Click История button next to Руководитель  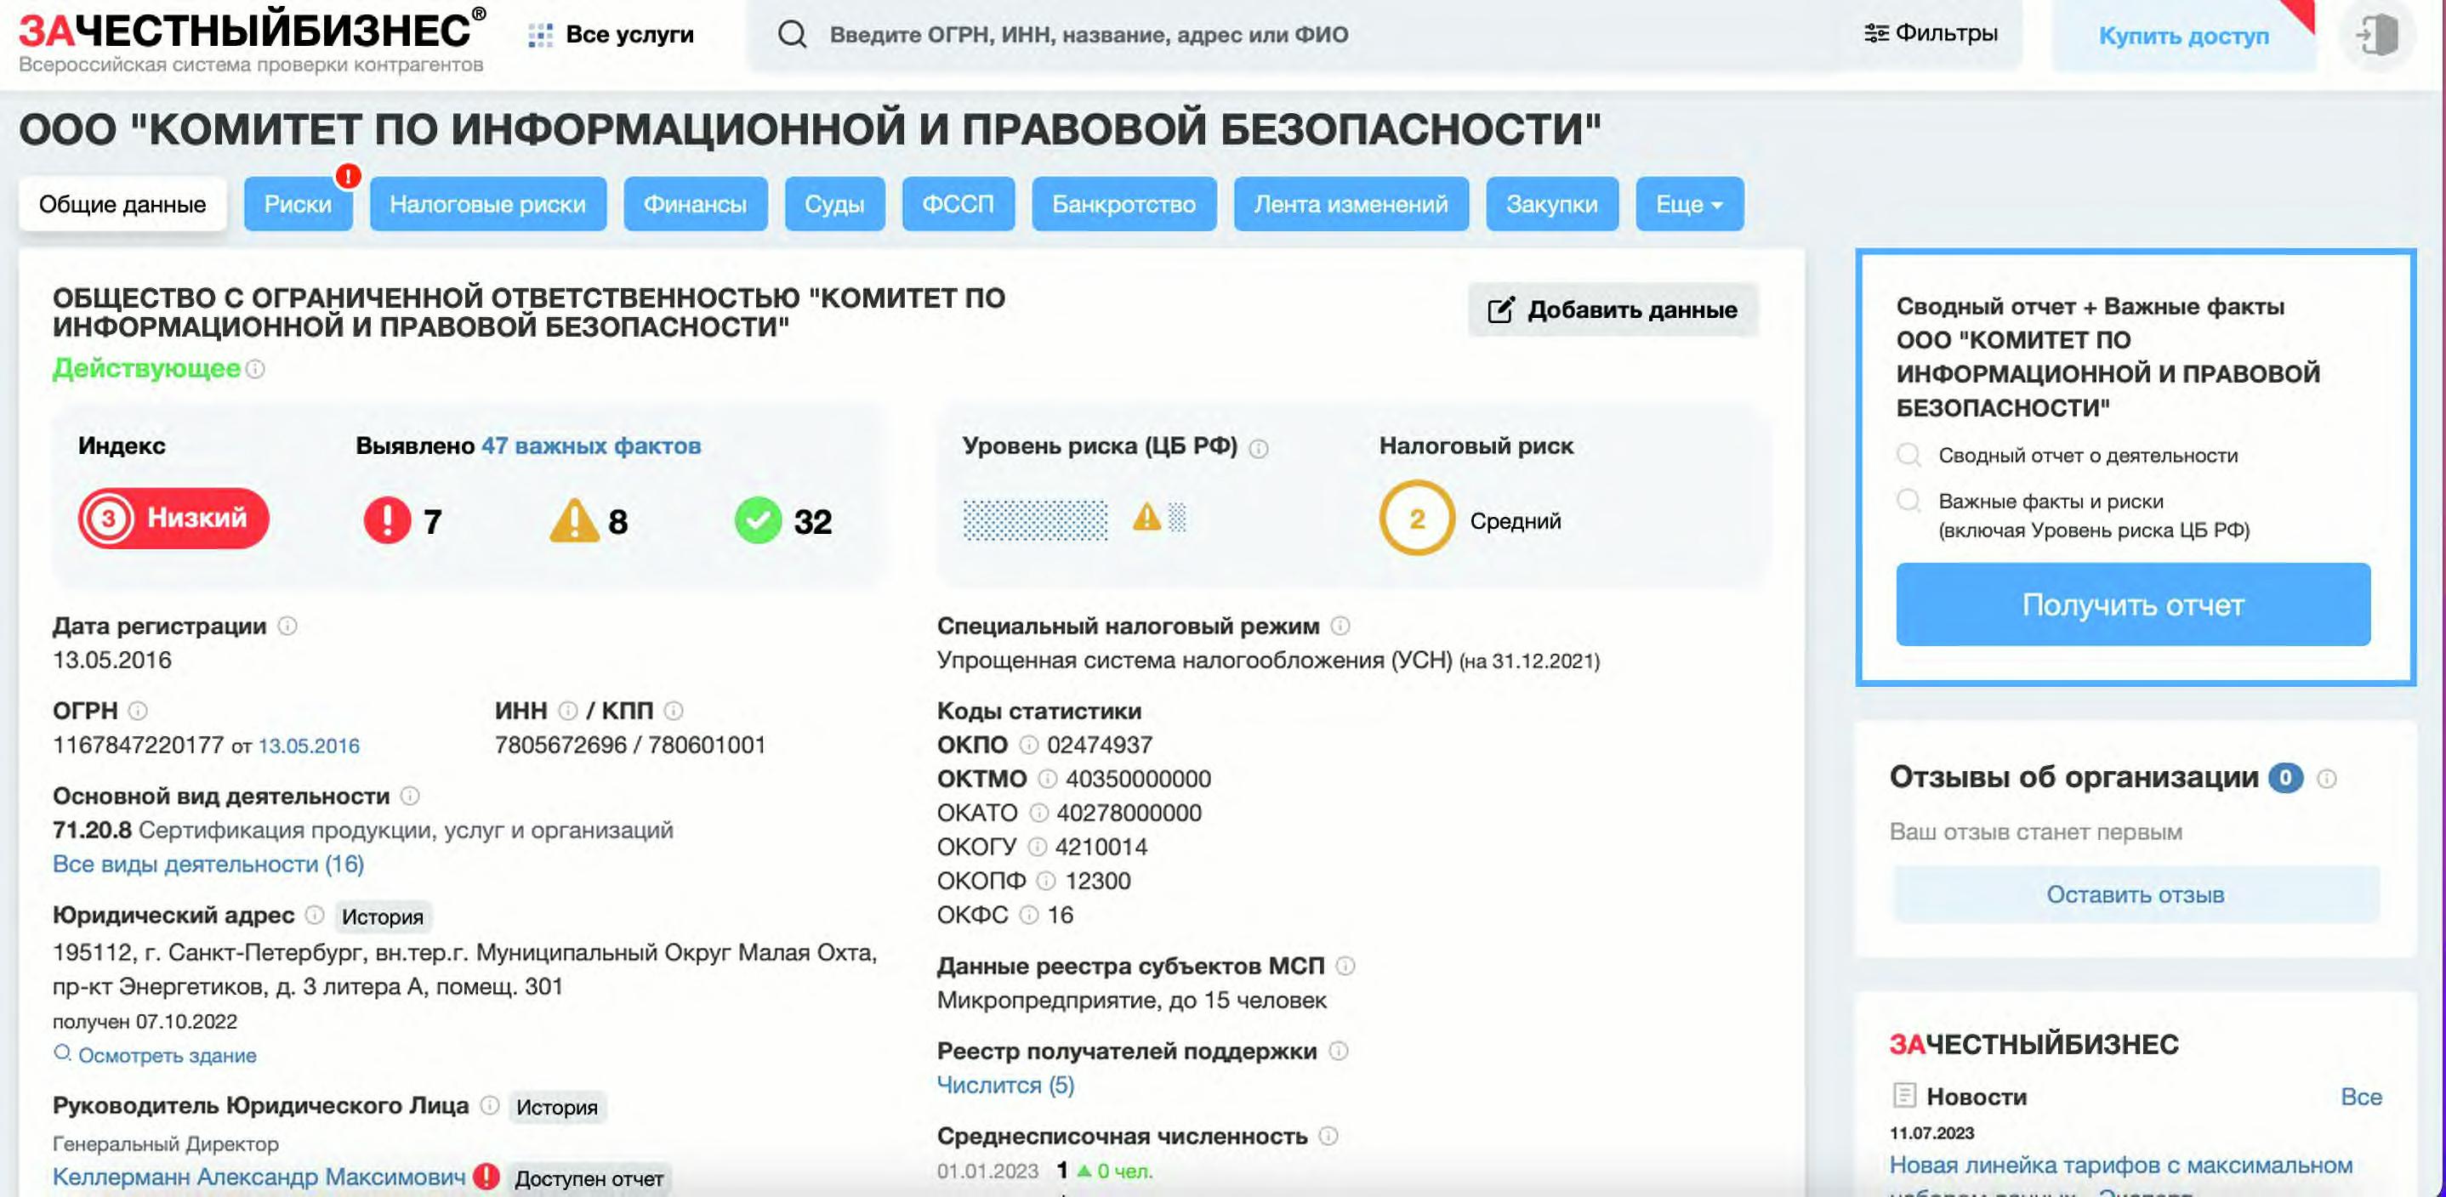[557, 1107]
